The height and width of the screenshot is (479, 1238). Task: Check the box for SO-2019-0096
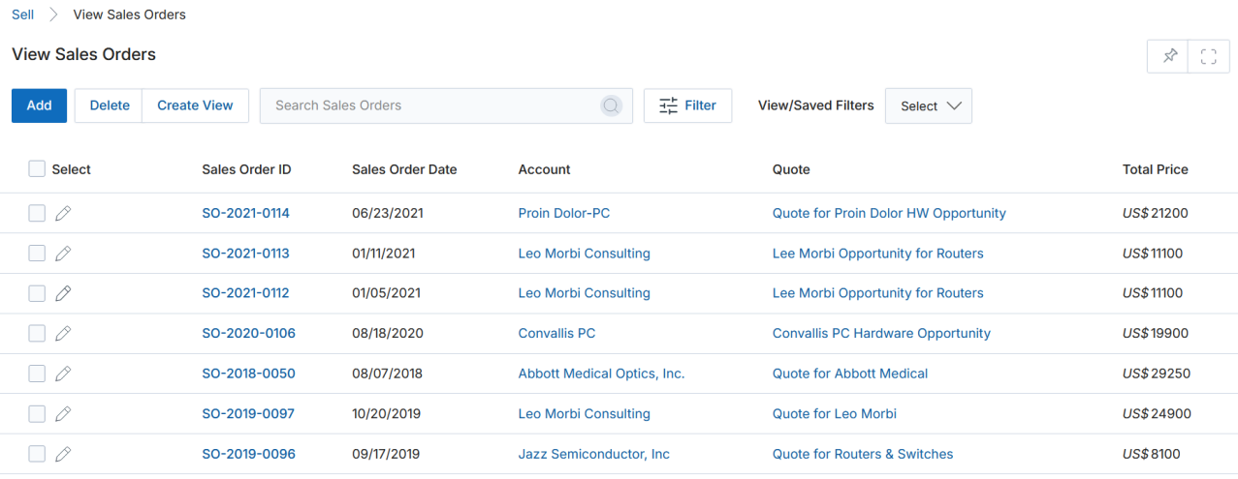click(37, 454)
